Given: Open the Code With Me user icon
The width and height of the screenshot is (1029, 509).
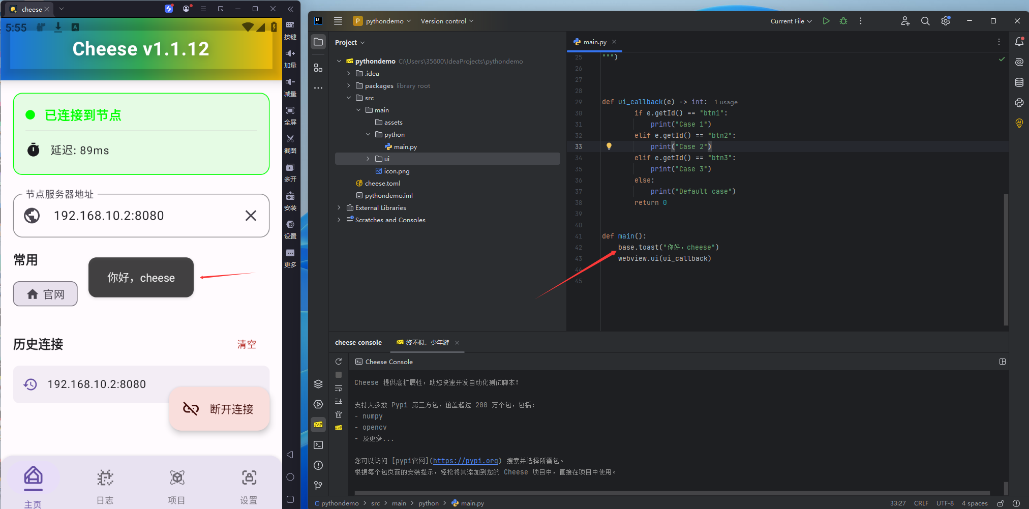Looking at the screenshot, I should click(x=905, y=21).
